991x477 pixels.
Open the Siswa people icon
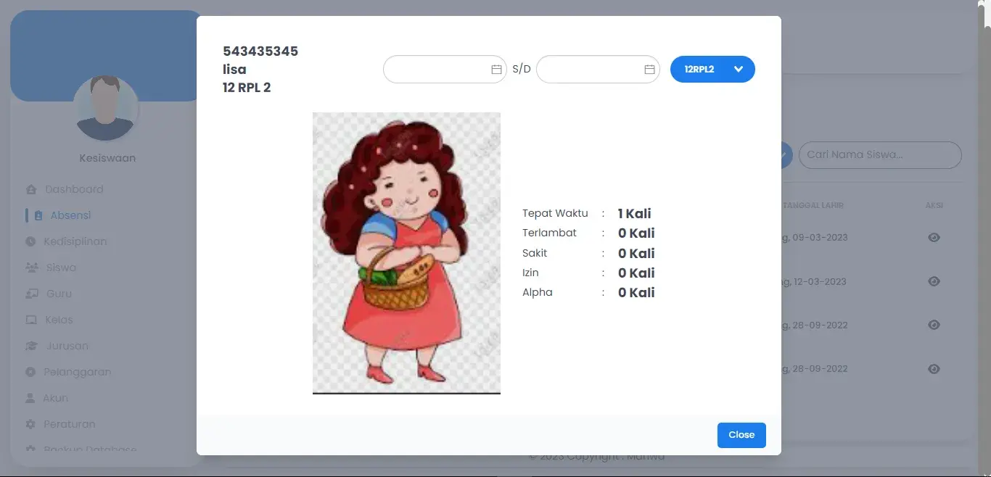32,267
